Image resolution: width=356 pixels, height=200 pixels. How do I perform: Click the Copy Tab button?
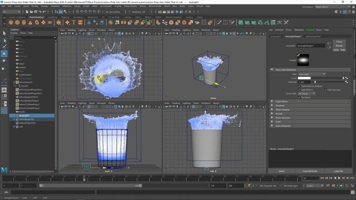338,171
